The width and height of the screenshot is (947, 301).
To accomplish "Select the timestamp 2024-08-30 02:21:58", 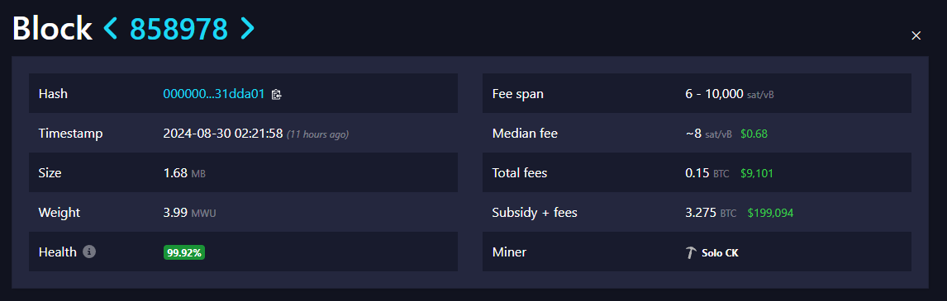I will click(223, 134).
